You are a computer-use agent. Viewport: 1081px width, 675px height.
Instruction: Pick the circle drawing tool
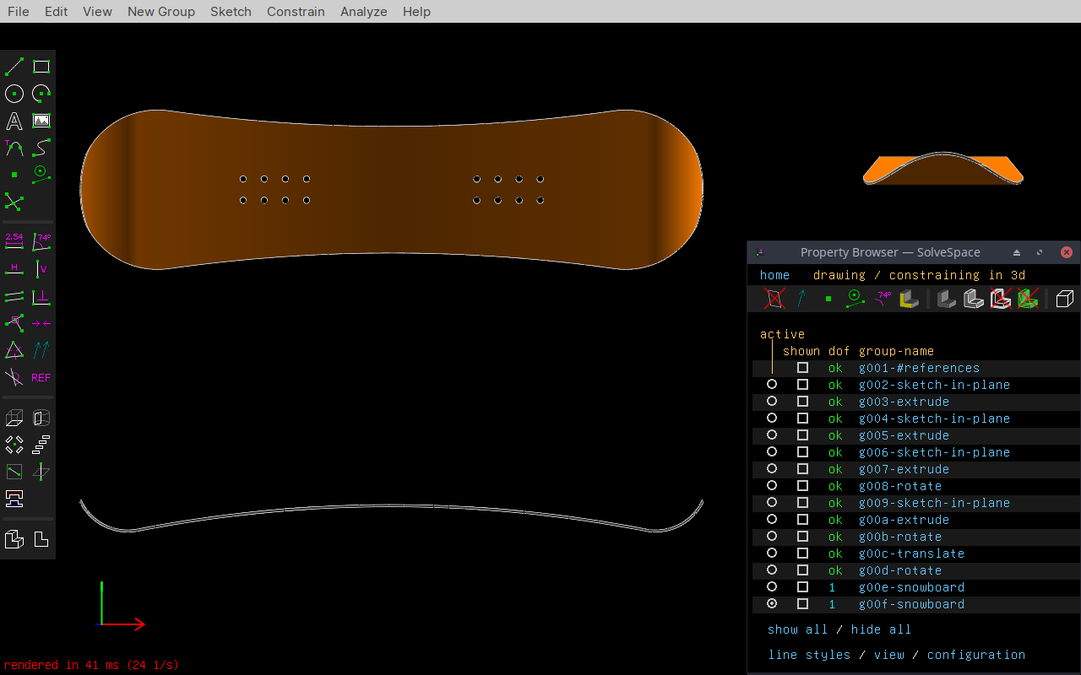[x=14, y=94]
